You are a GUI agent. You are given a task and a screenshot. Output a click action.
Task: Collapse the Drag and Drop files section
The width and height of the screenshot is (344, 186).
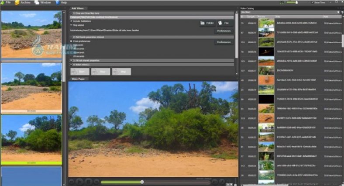[x=71, y=13]
